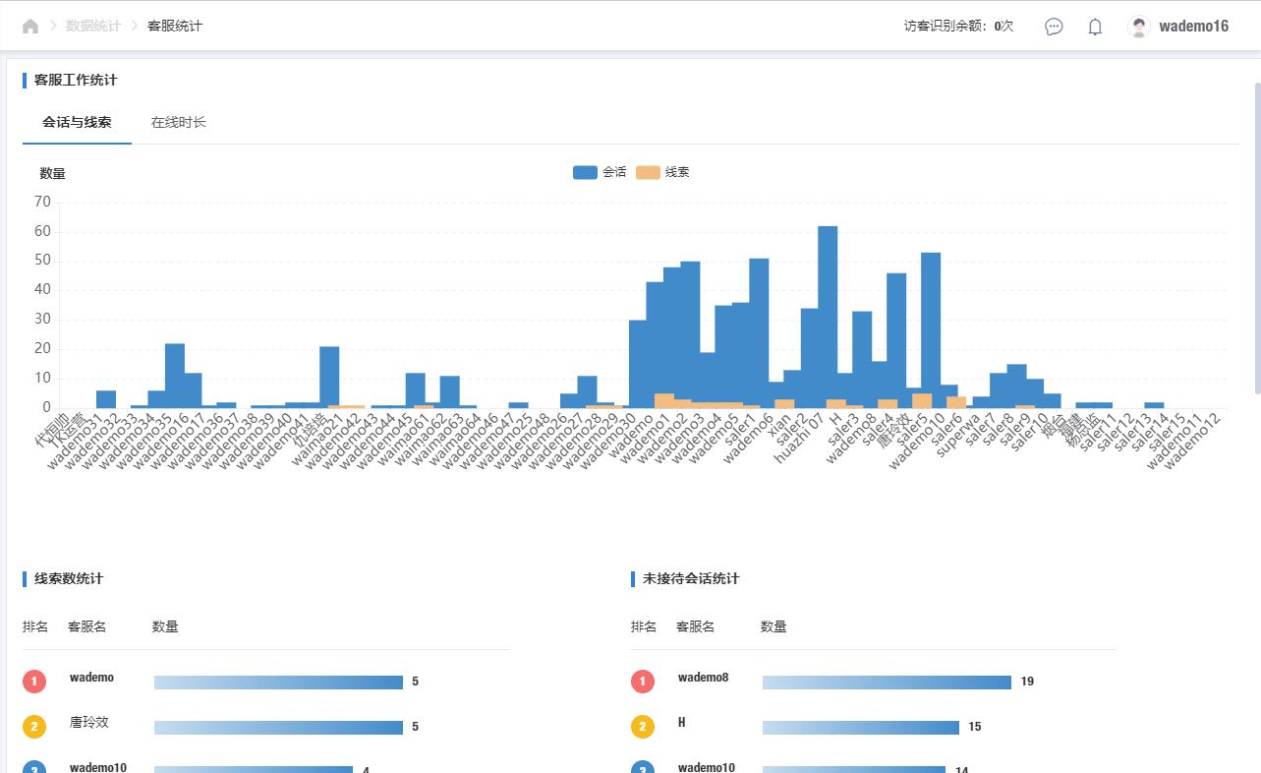Click the rank 1 badge for wademo8
Image resolution: width=1261 pixels, height=773 pixels.
pyautogui.click(x=643, y=681)
